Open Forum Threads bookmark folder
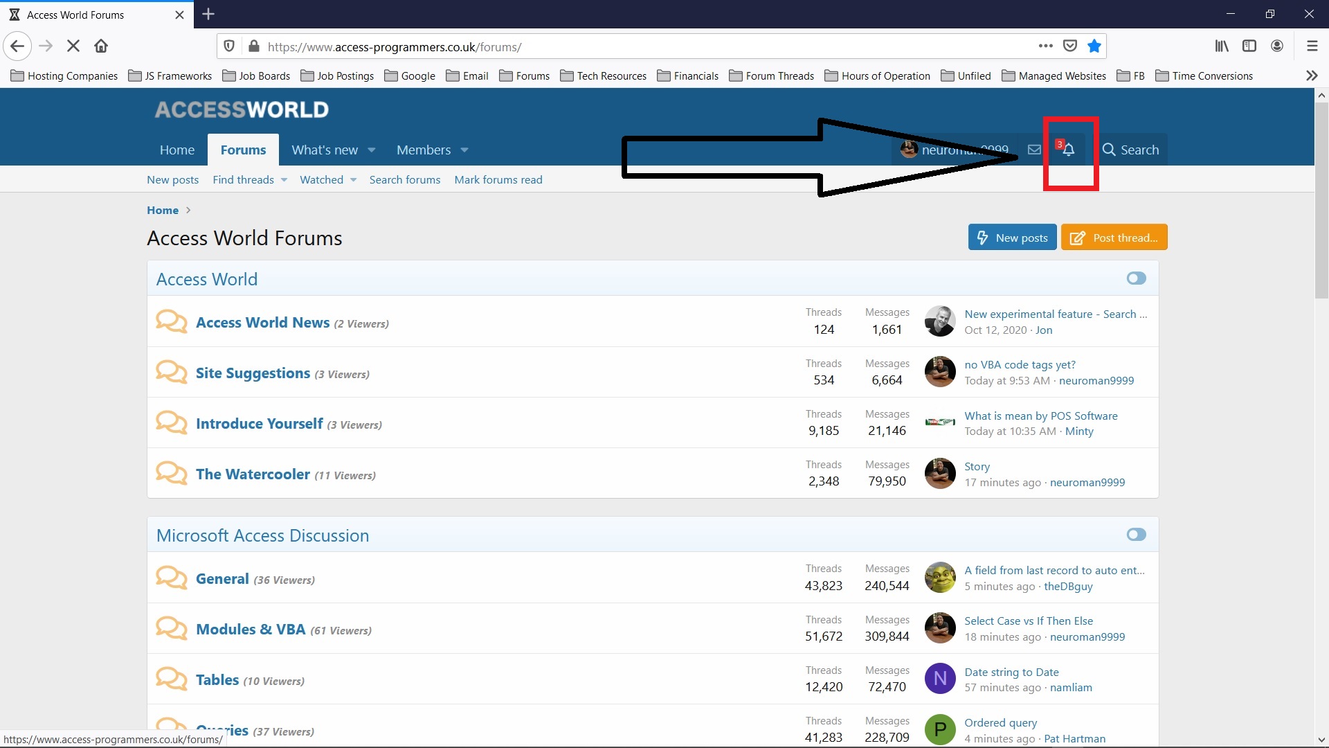The height and width of the screenshot is (748, 1329). pyautogui.click(x=772, y=76)
